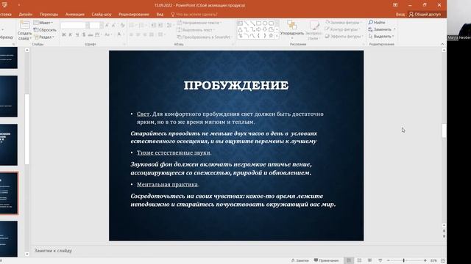Toggle underline (Ч) formatting

tap(77, 35)
